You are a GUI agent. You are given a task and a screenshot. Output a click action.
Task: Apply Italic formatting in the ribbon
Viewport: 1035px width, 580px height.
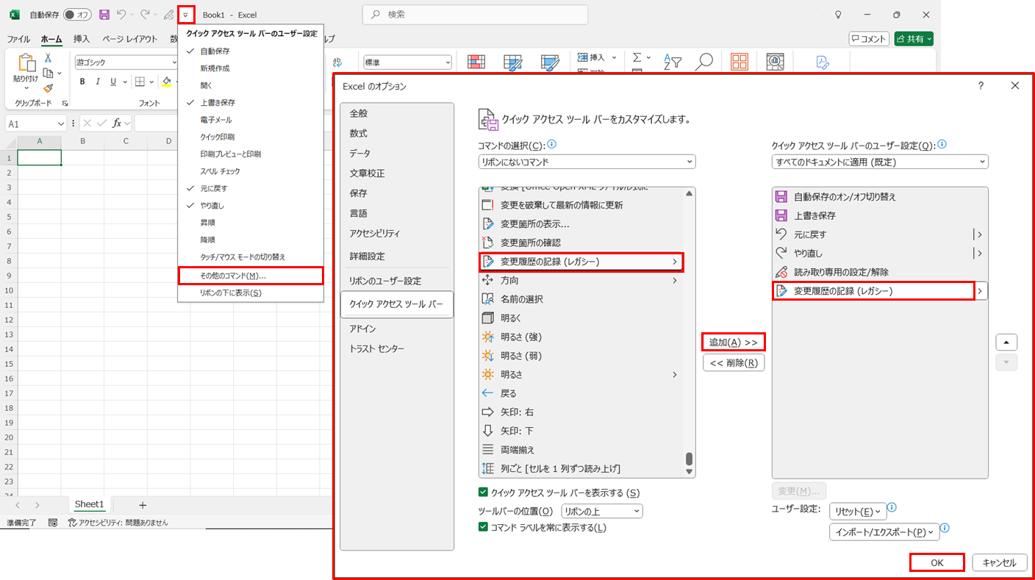tap(99, 82)
